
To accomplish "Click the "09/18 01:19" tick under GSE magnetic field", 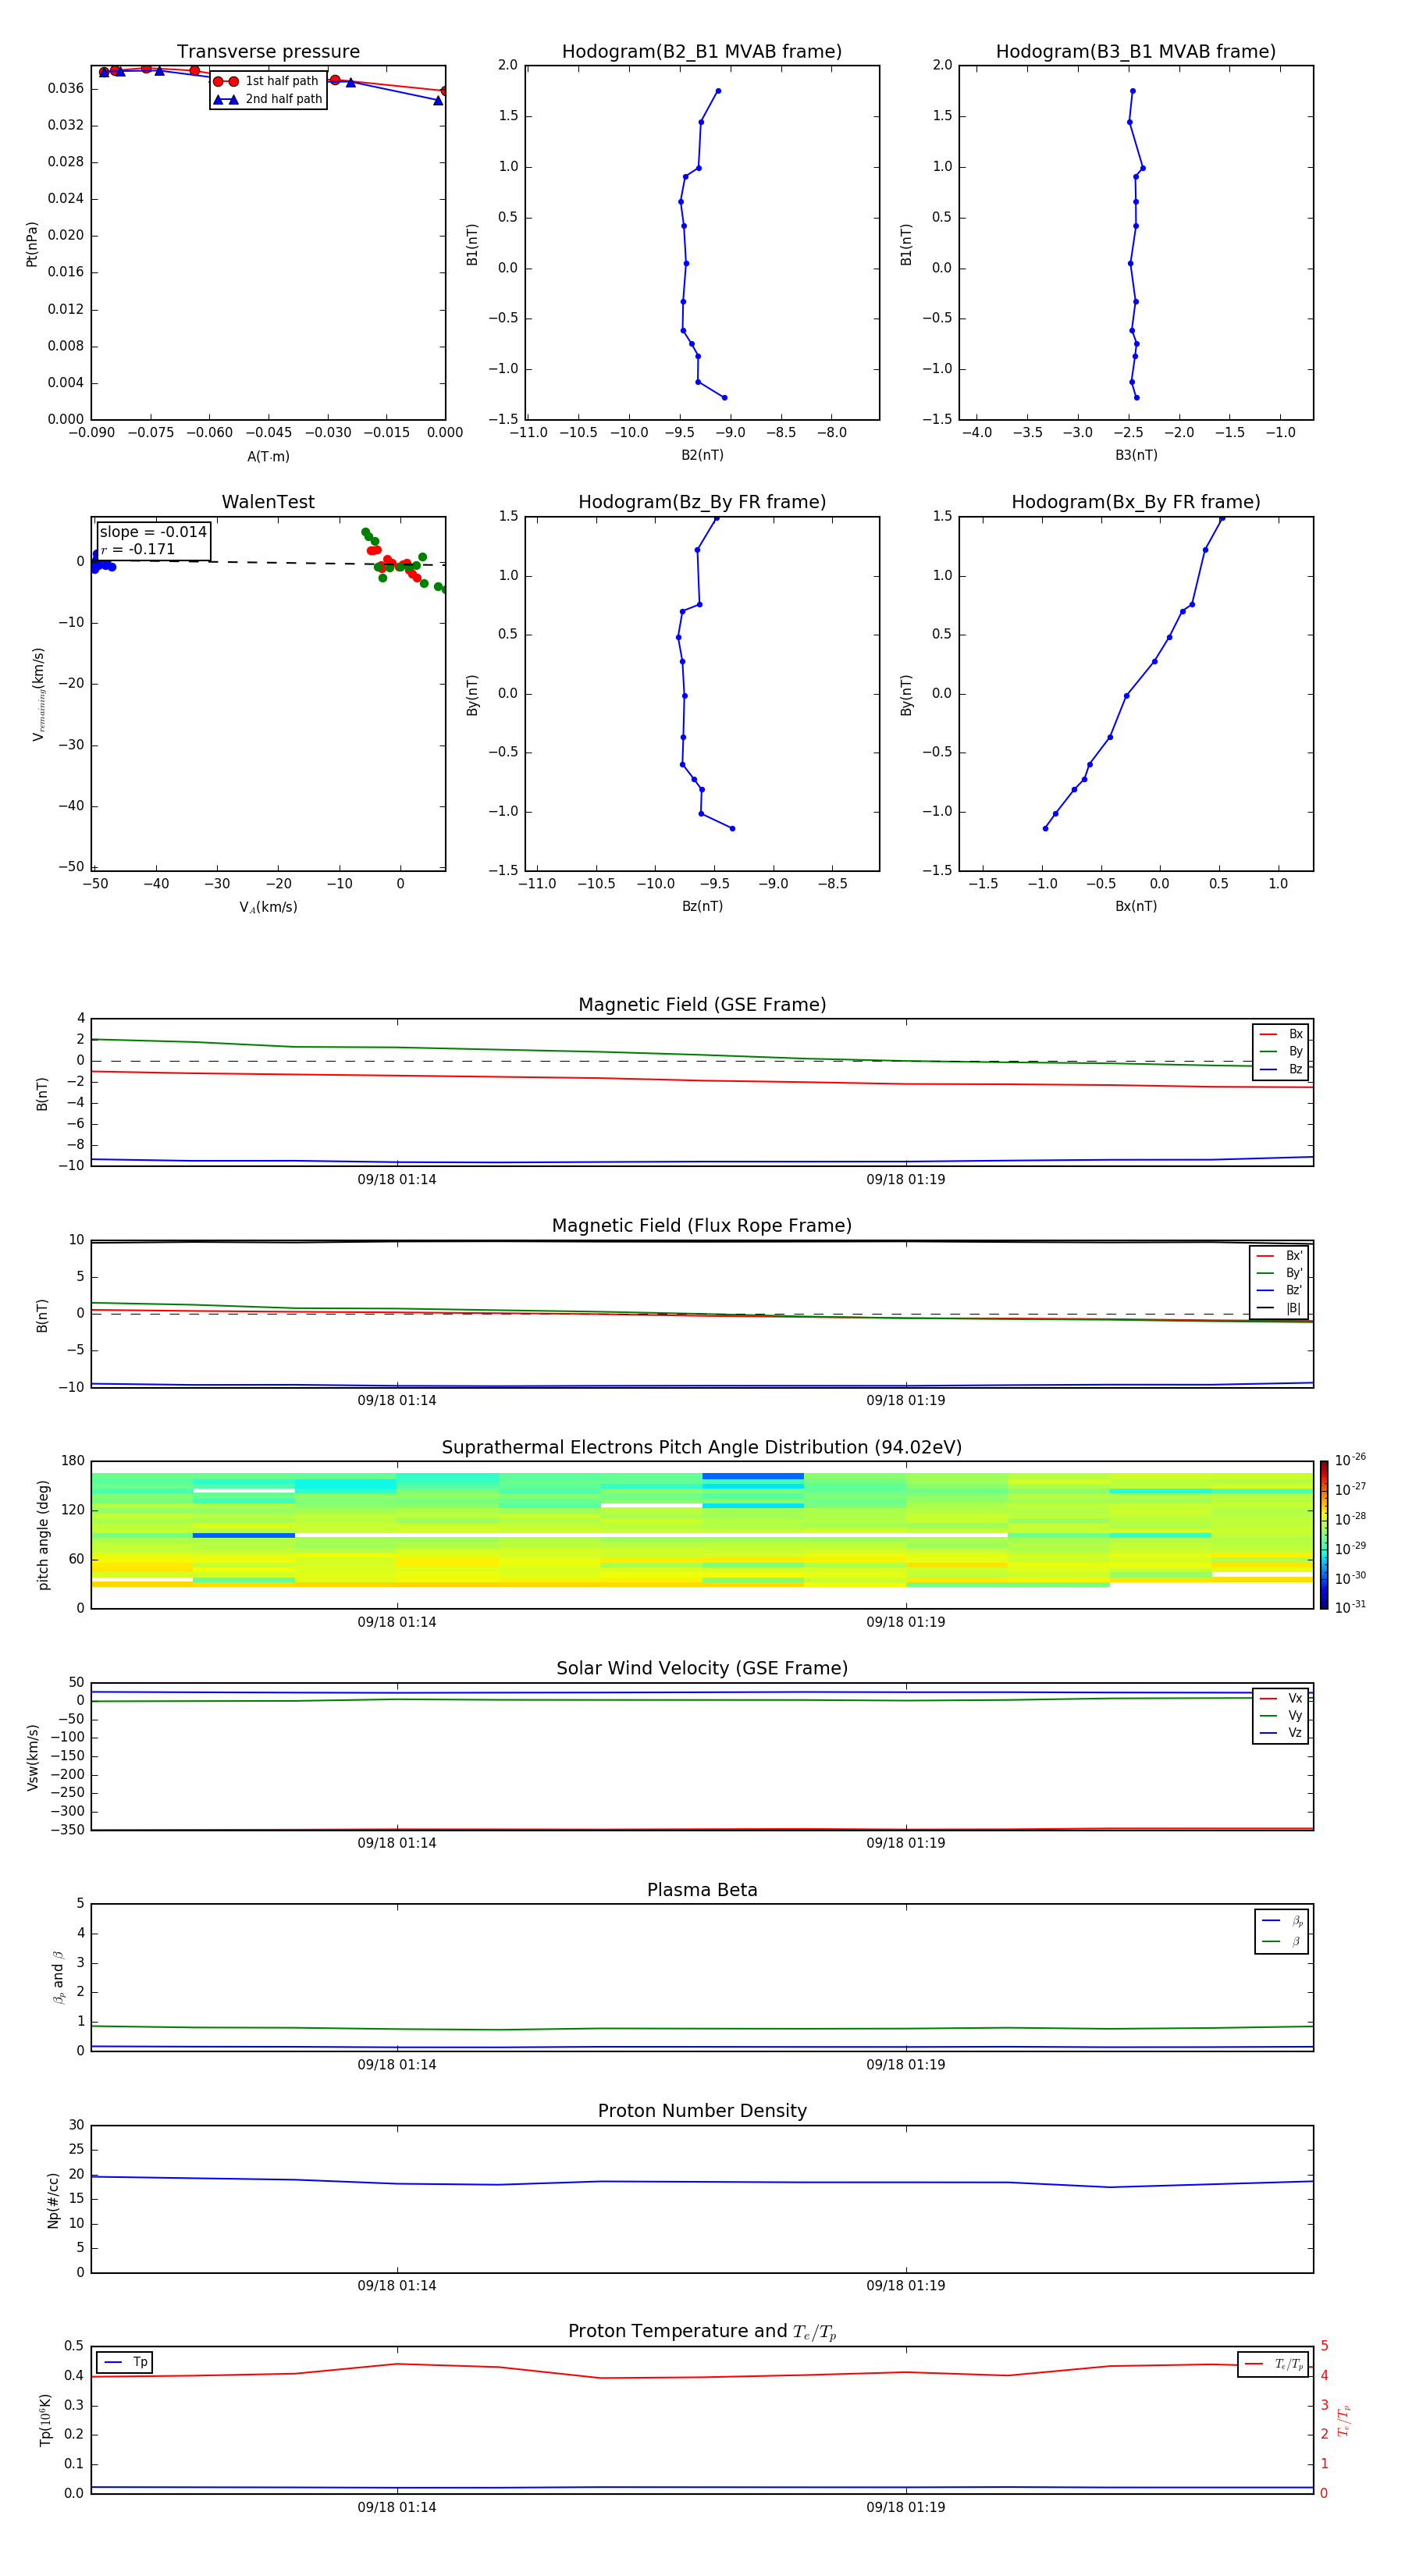I will (906, 1180).
